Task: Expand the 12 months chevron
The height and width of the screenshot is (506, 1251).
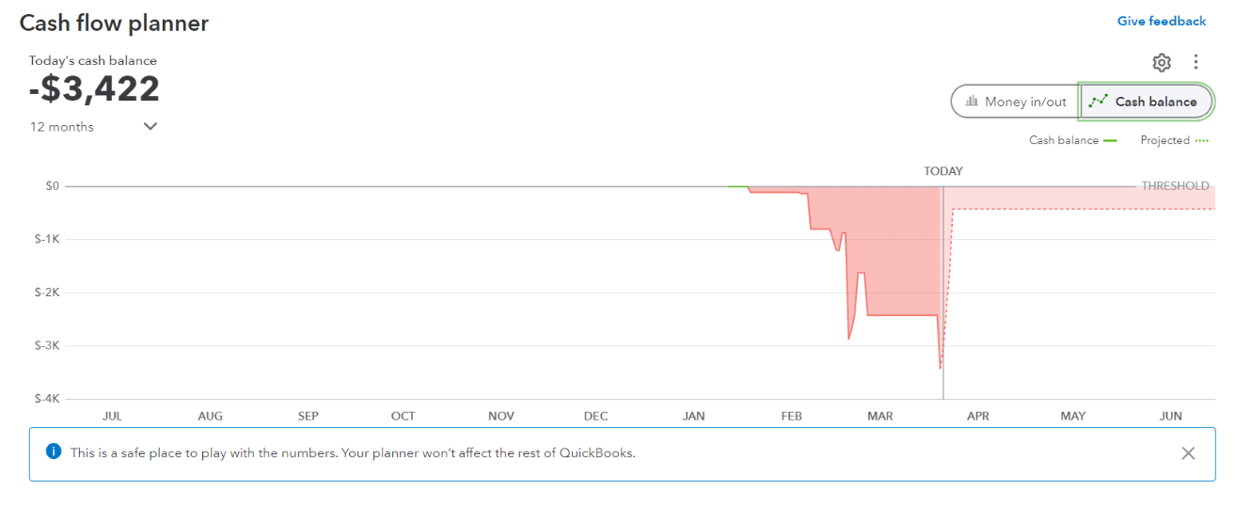Action: pos(150,127)
